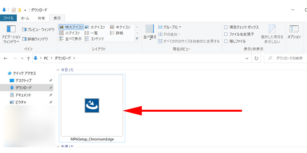The height and width of the screenshot is (153, 307).
Task: Open Customize Quick Access Toolbar dropdown
Action: (x=25, y=10)
